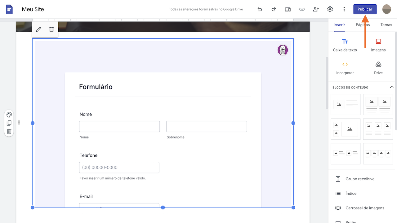Redo the last action
The image size is (397, 223).
274,9
